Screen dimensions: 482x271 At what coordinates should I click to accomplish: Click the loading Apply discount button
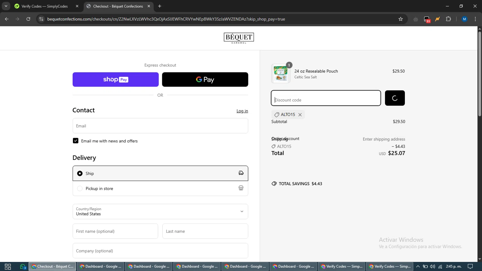point(395,98)
